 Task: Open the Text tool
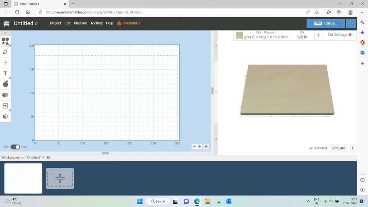[5, 73]
